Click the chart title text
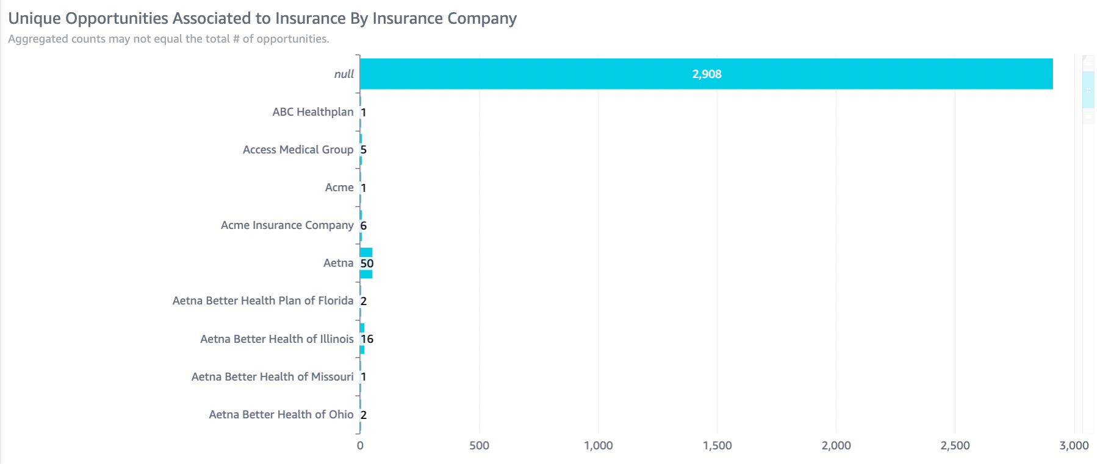 262,18
